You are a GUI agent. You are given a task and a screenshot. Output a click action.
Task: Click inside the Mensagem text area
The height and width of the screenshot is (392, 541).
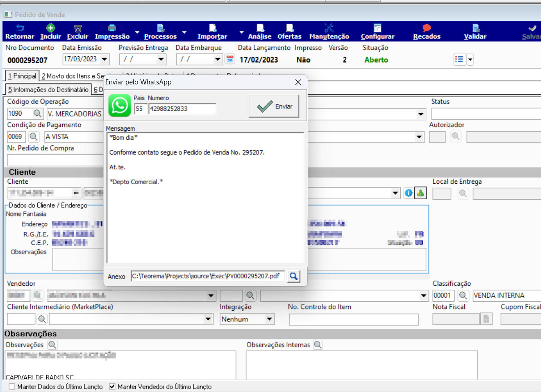205,198
